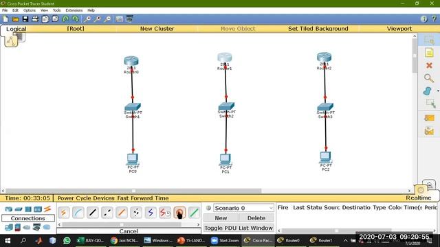Choose the Select tool in right sidebar
This screenshot has width=440, height=247.
pyautogui.click(x=429, y=40)
